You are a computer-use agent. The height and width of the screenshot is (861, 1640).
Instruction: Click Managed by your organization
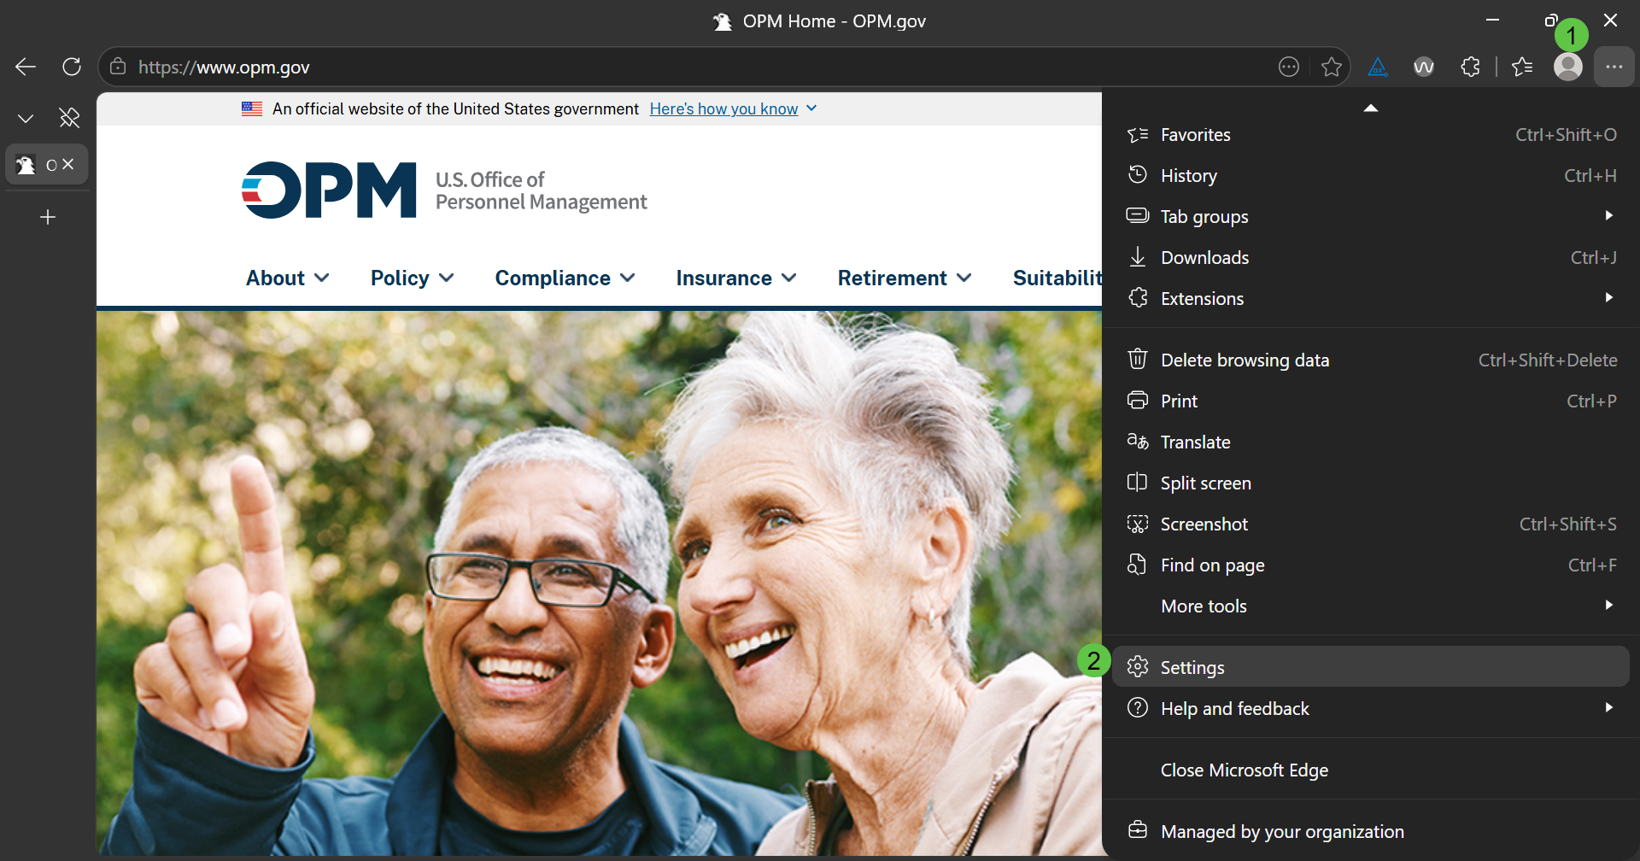click(1371, 832)
